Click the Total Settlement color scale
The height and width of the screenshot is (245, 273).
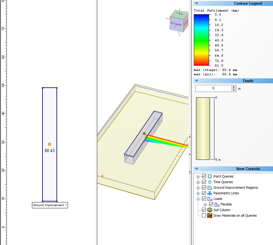201,40
